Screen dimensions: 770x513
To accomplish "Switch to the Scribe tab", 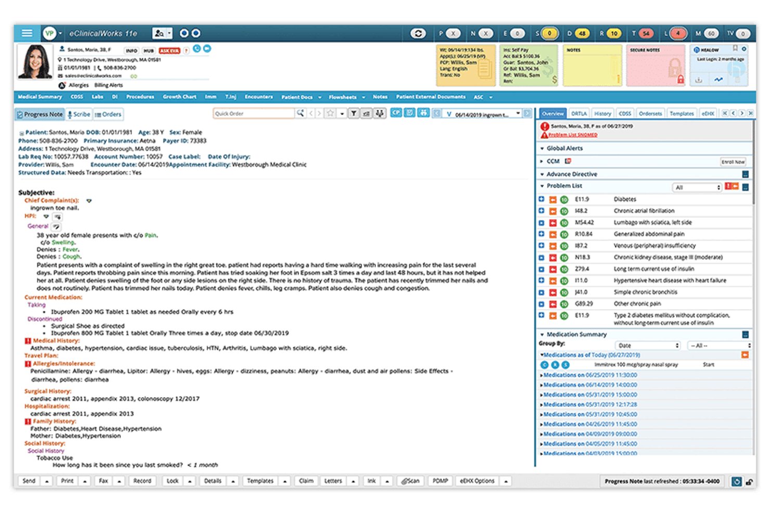I will [79, 114].
